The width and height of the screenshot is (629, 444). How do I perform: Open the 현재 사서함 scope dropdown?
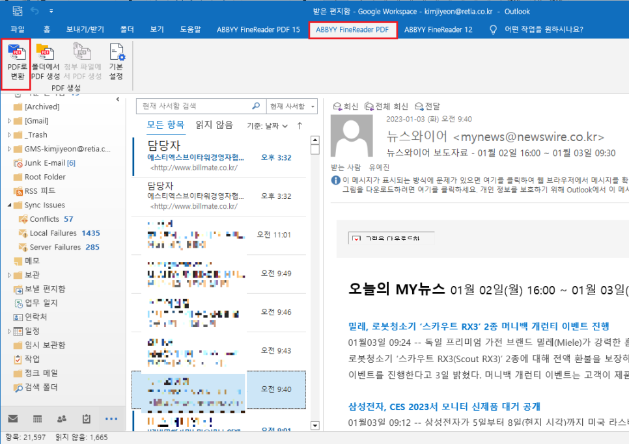[292, 106]
